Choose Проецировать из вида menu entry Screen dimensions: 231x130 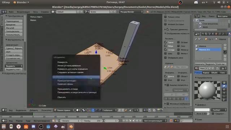tap(67, 89)
